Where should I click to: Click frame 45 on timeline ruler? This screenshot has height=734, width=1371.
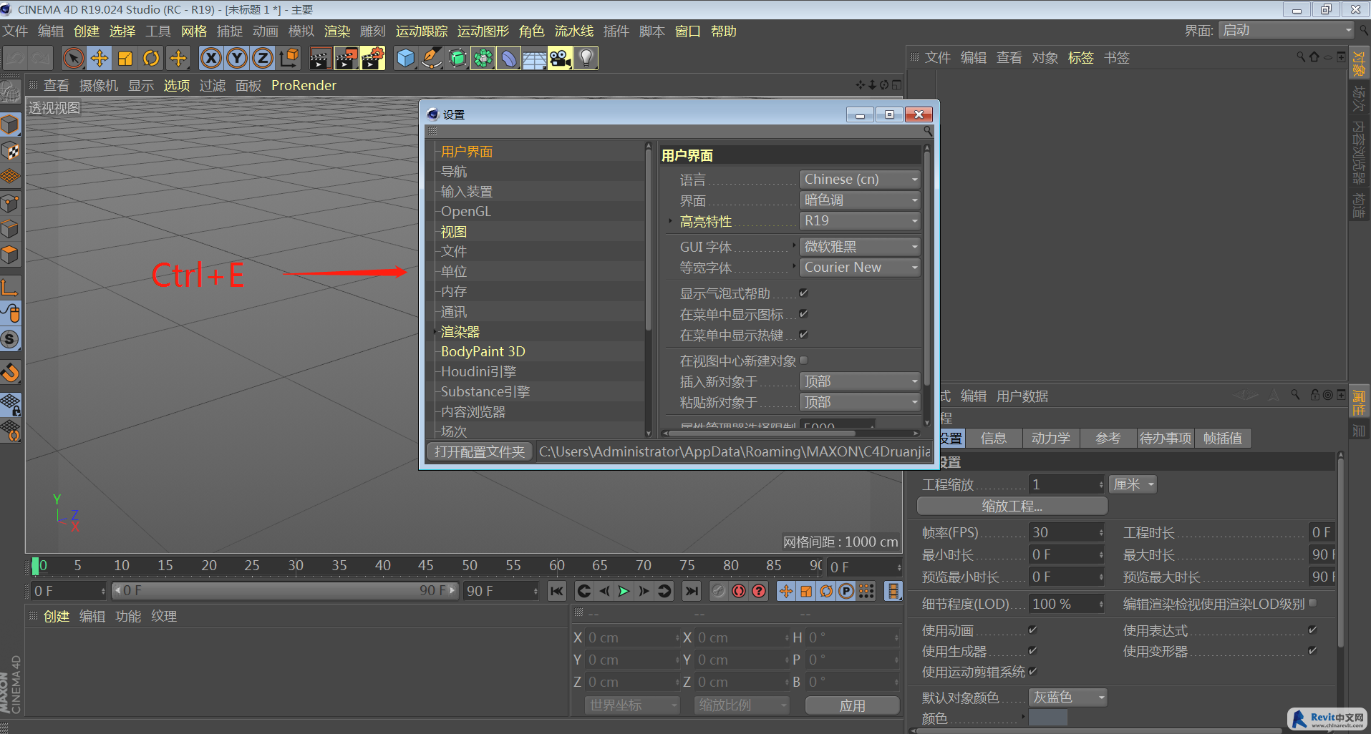click(x=426, y=565)
